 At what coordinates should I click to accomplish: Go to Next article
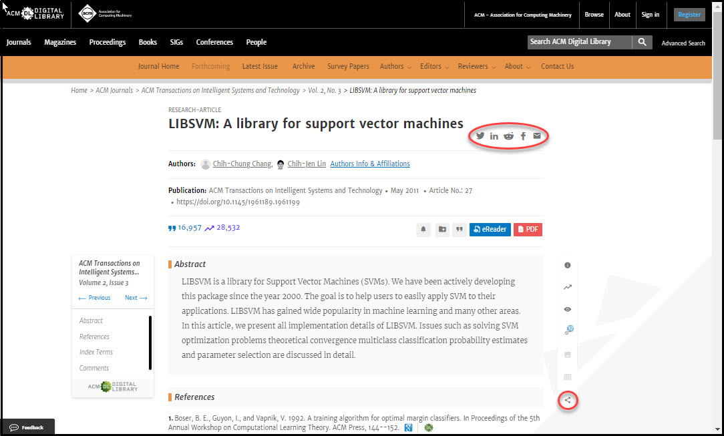pyautogui.click(x=136, y=298)
